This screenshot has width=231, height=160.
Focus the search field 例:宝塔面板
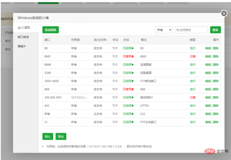click(191, 30)
